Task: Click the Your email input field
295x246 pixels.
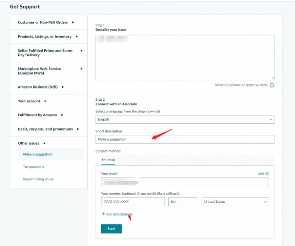Action: click(185, 182)
